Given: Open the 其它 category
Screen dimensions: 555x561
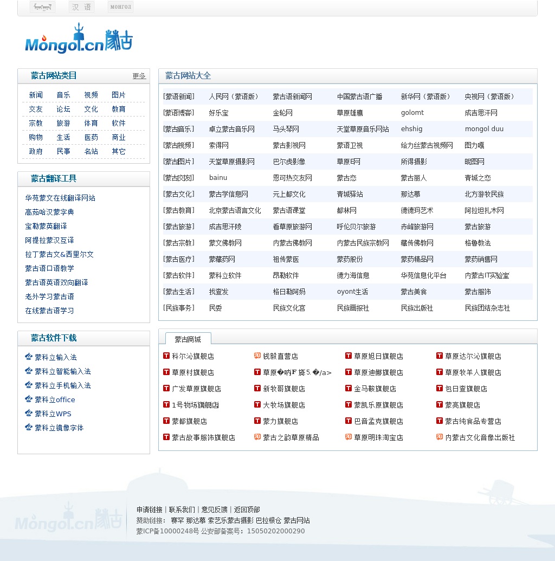Looking at the screenshot, I should click(x=119, y=151).
